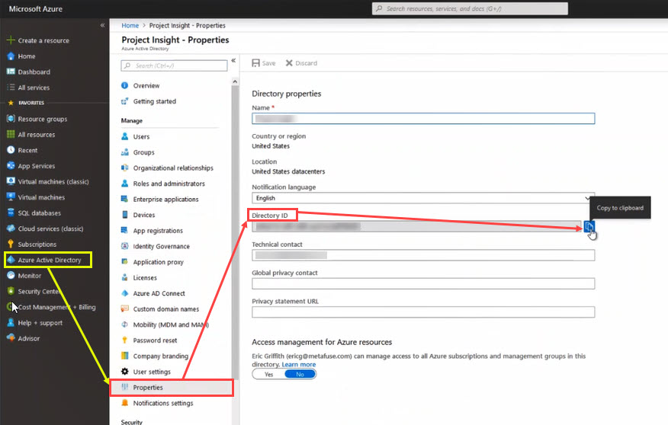Open the Dashboard icon

(11, 72)
